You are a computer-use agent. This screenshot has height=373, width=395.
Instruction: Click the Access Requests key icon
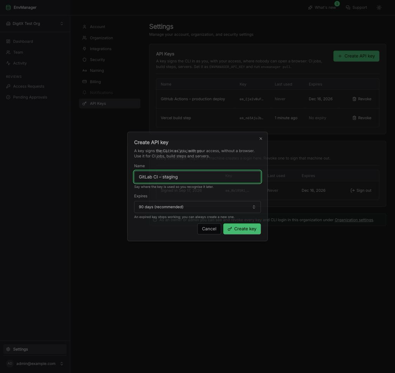pos(8,86)
